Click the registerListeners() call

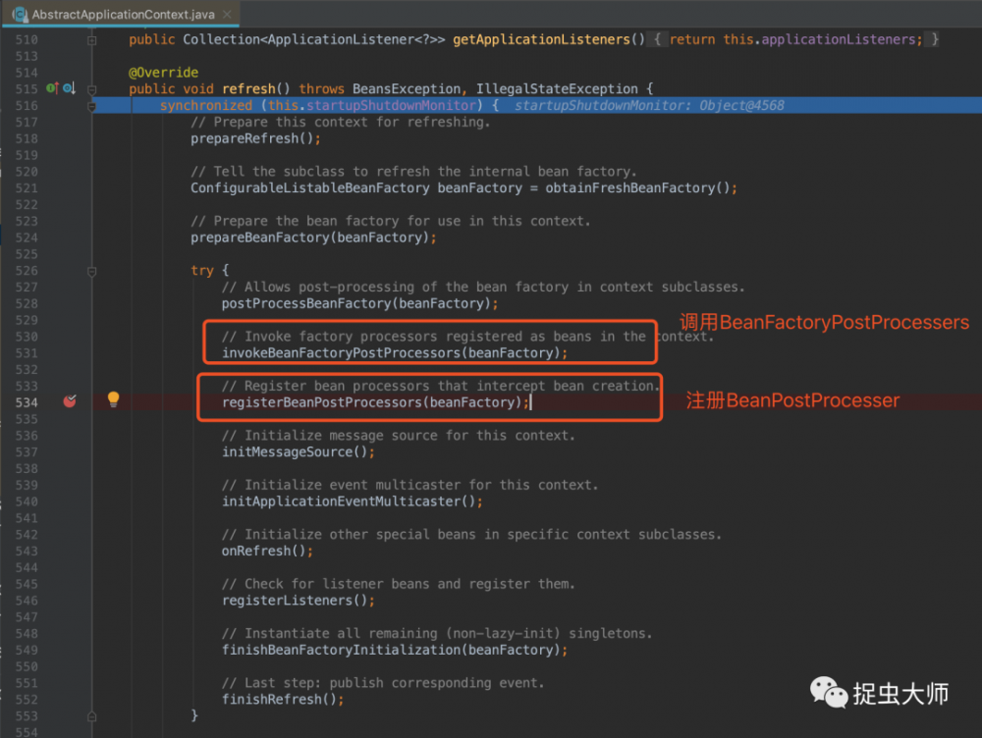coord(299,600)
